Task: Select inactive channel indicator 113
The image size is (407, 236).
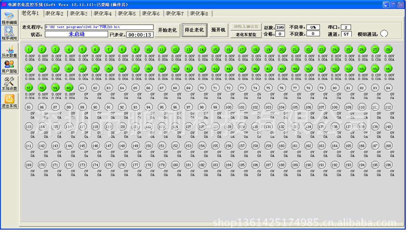Action: pos(29,127)
